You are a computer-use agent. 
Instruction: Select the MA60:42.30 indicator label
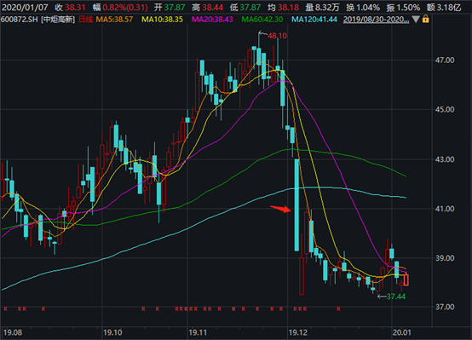pos(262,20)
